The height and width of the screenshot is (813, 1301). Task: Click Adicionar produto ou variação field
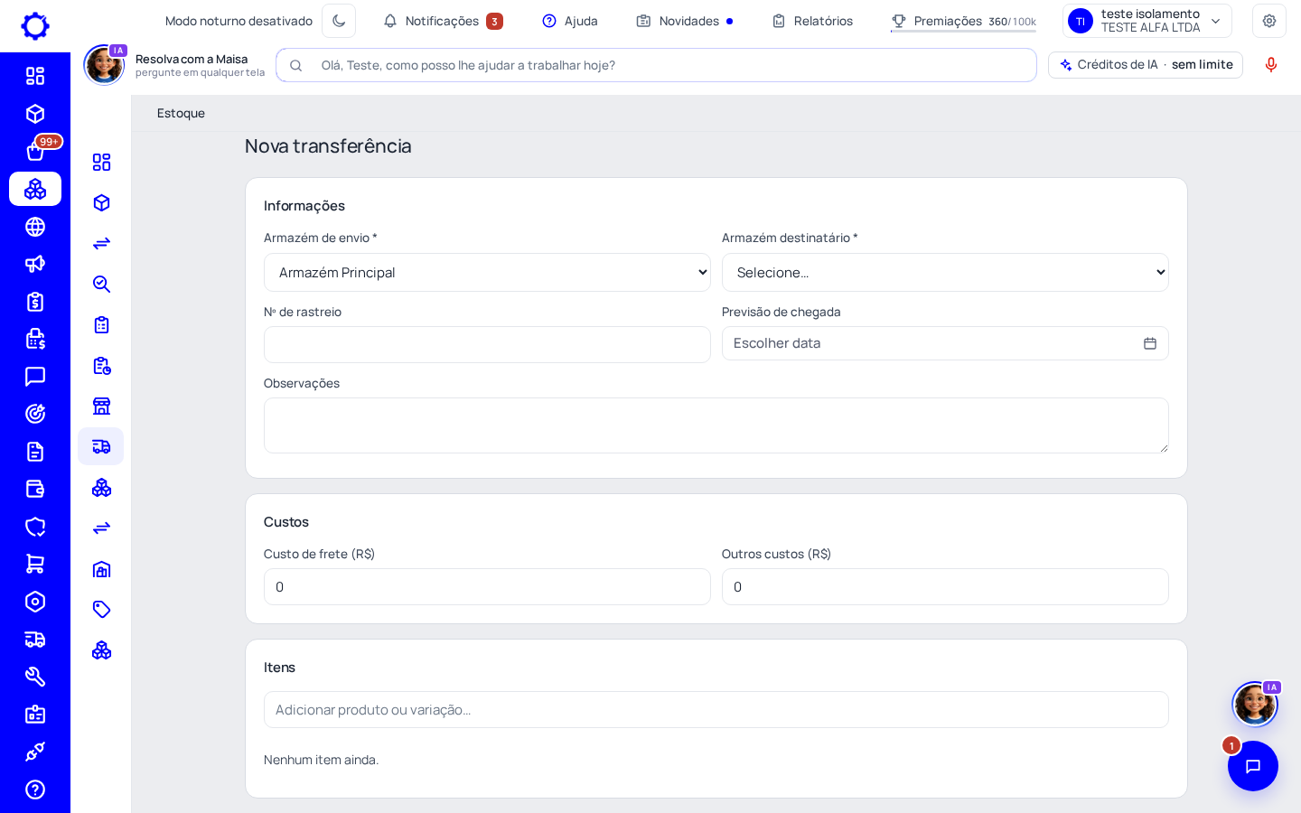click(716, 710)
